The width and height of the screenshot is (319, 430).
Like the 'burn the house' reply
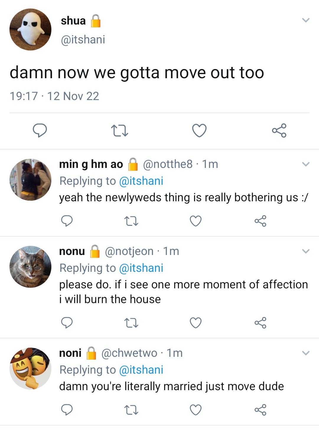tap(196, 323)
